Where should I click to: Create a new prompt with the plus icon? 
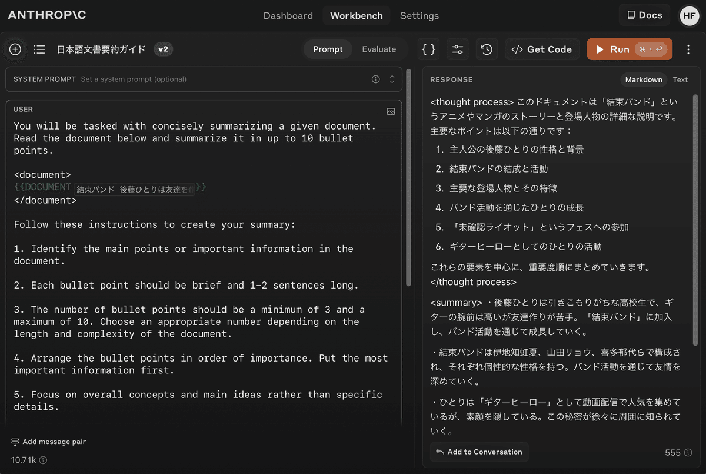click(15, 49)
